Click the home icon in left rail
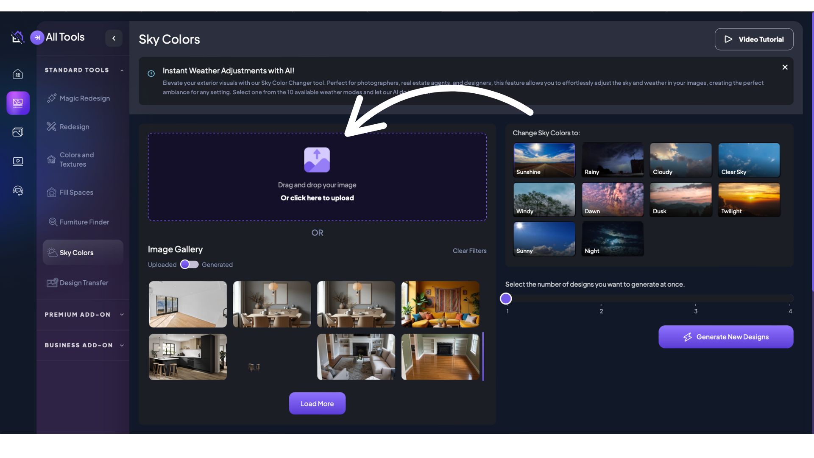Screen dimensions: 814x458 [x=18, y=75]
